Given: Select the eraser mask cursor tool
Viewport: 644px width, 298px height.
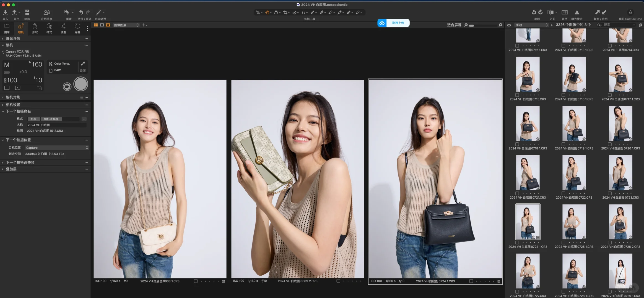Looking at the screenshot, I should click(x=331, y=12).
